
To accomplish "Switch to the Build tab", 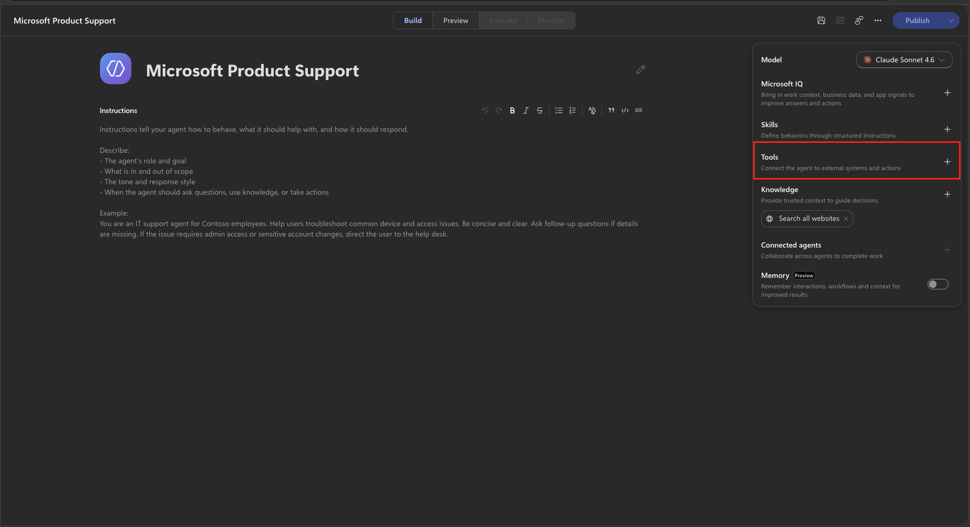I will (x=413, y=20).
